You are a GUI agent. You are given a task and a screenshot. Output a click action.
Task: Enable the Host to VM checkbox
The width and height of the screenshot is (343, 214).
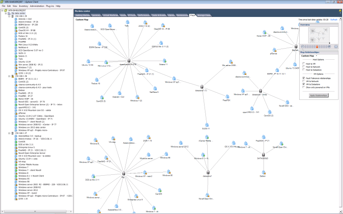pos(304,64)
